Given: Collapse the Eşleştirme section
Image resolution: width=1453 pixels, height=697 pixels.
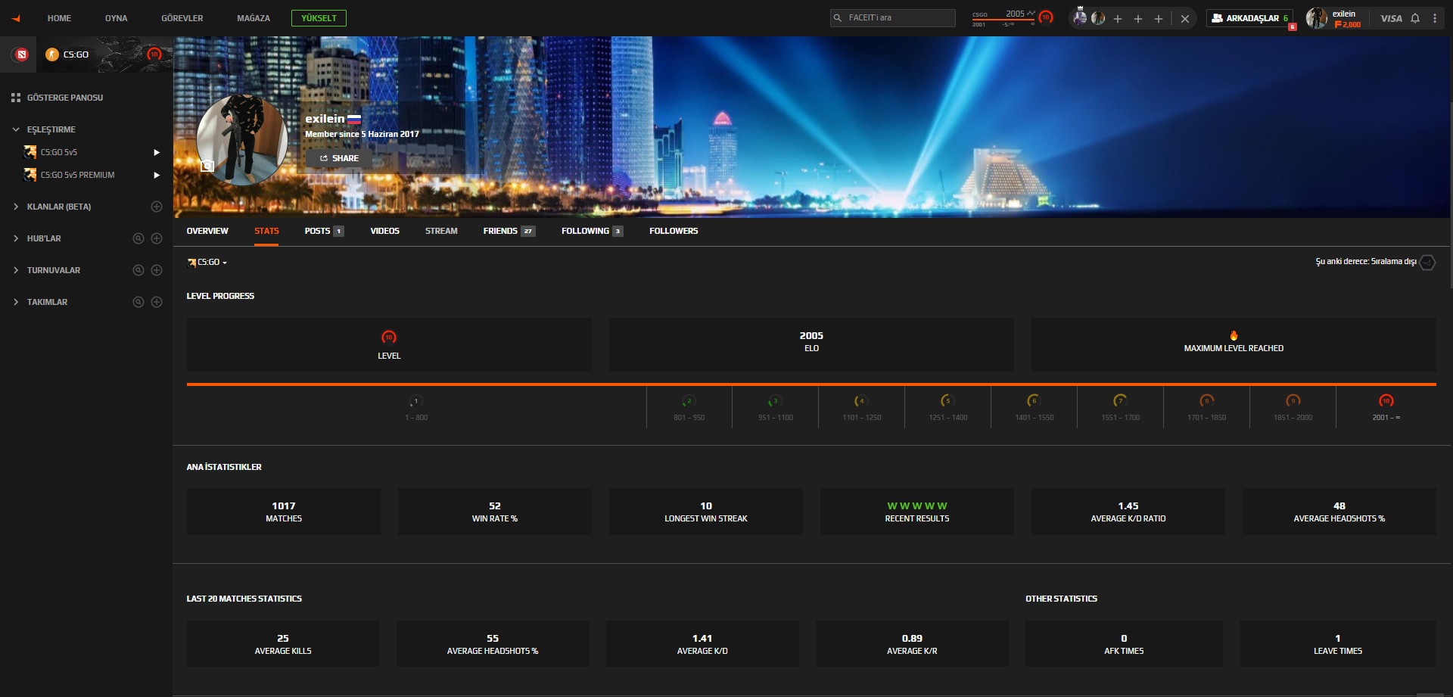Looking at the screenshot, I should 16,129.
